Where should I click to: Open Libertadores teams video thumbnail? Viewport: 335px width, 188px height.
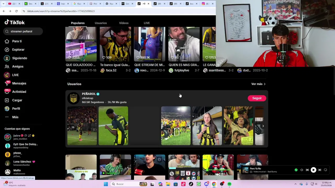184,167
